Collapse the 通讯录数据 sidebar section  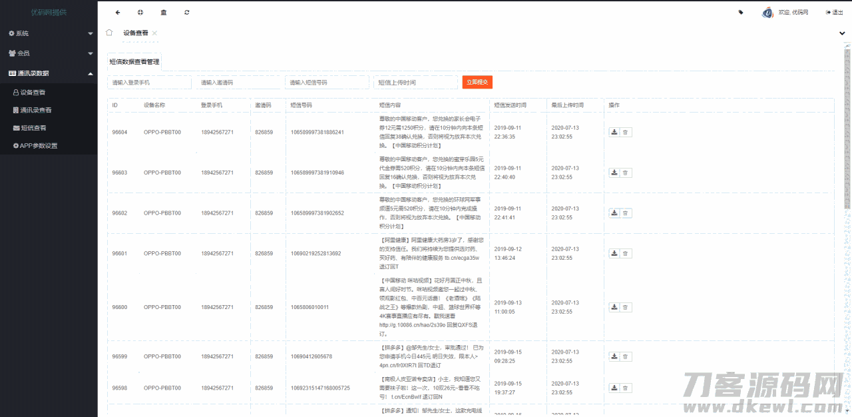(x=49, y=73)
